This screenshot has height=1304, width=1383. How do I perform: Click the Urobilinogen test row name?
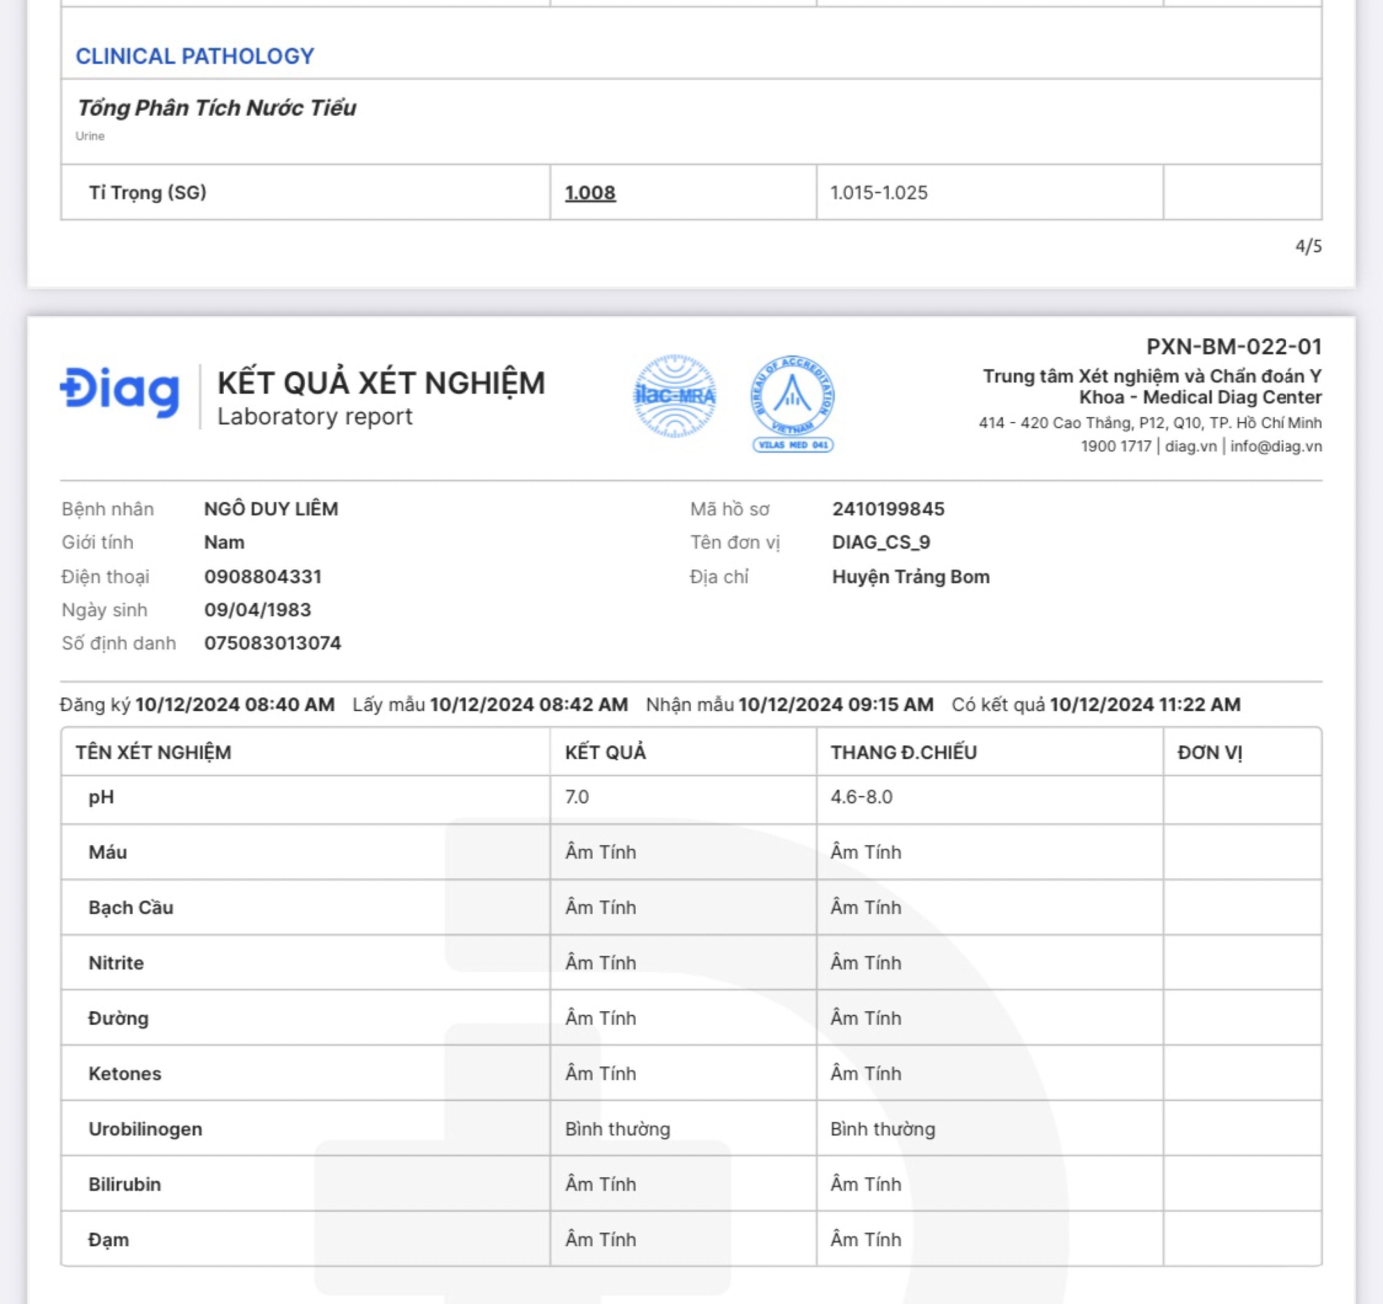pyautogui.click(x=146, y=1129)
